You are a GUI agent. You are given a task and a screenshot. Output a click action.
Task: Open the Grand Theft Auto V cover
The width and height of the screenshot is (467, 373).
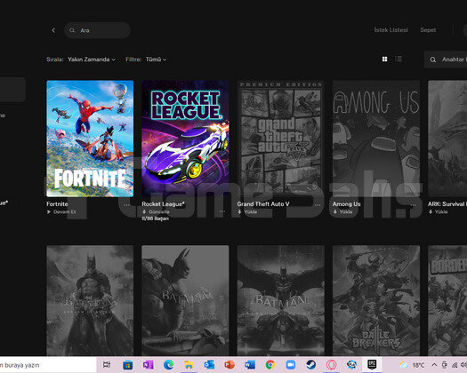pyautogui.click(x=281, y=139)
